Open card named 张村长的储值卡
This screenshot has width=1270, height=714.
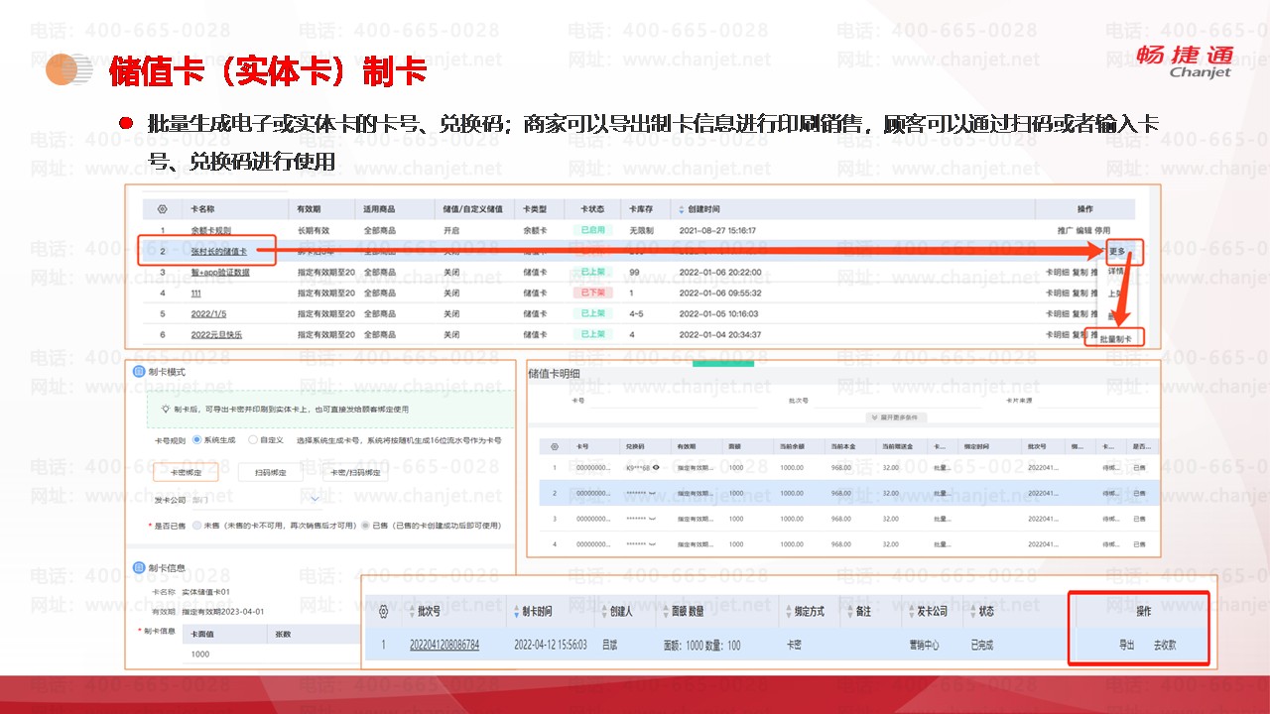pyautogui.click(x=219, y=251)
